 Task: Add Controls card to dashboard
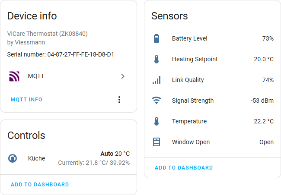(x=40, y=185)
